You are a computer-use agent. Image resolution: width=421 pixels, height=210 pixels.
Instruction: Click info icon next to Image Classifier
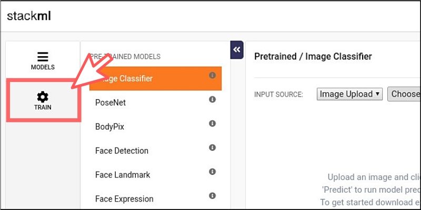pyautogui.click(x=213, y=76)
